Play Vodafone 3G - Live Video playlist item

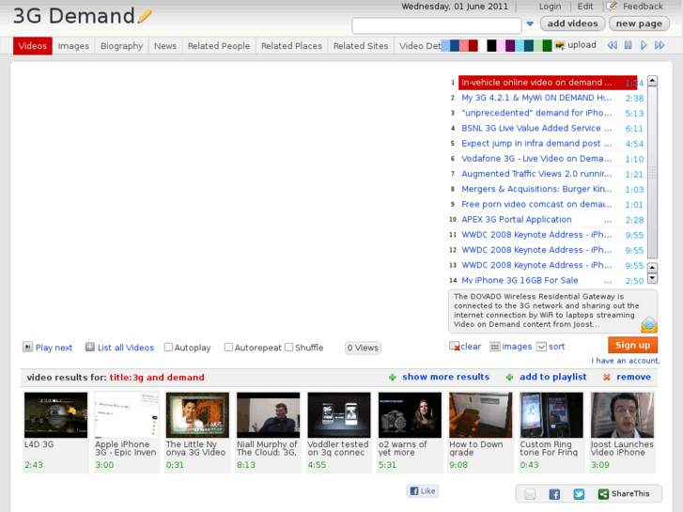(x=536, y=159)
